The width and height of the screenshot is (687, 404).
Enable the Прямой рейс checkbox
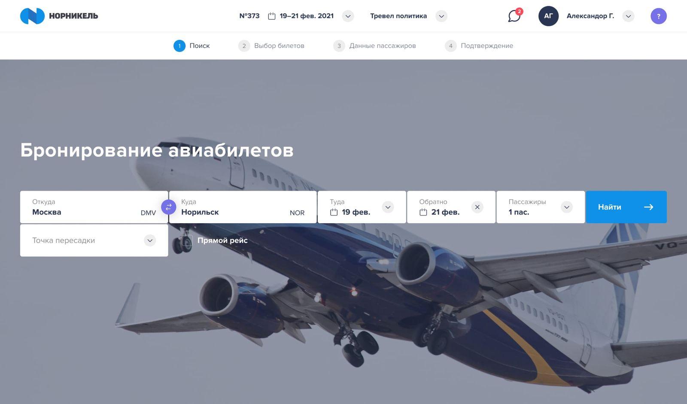point(187,240)
